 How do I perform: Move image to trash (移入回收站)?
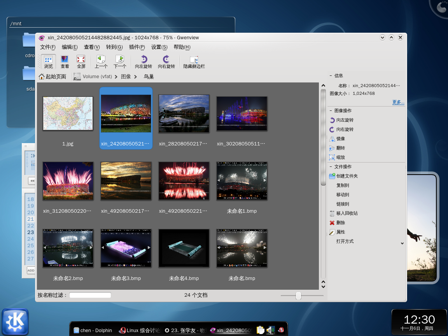tap(343, 213)
